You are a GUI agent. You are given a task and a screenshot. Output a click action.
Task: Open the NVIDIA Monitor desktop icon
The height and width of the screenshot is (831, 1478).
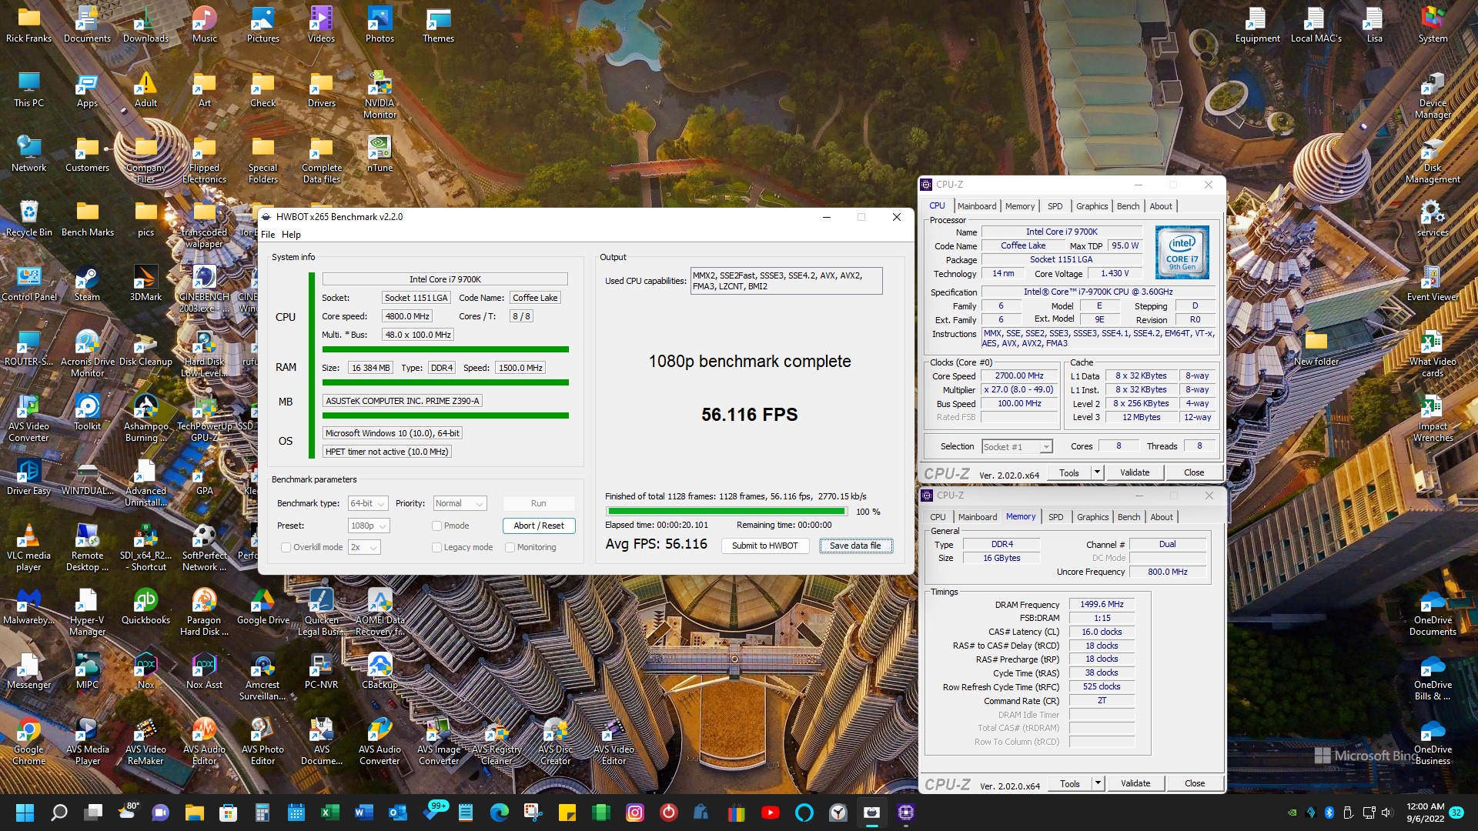click(380, 94)
